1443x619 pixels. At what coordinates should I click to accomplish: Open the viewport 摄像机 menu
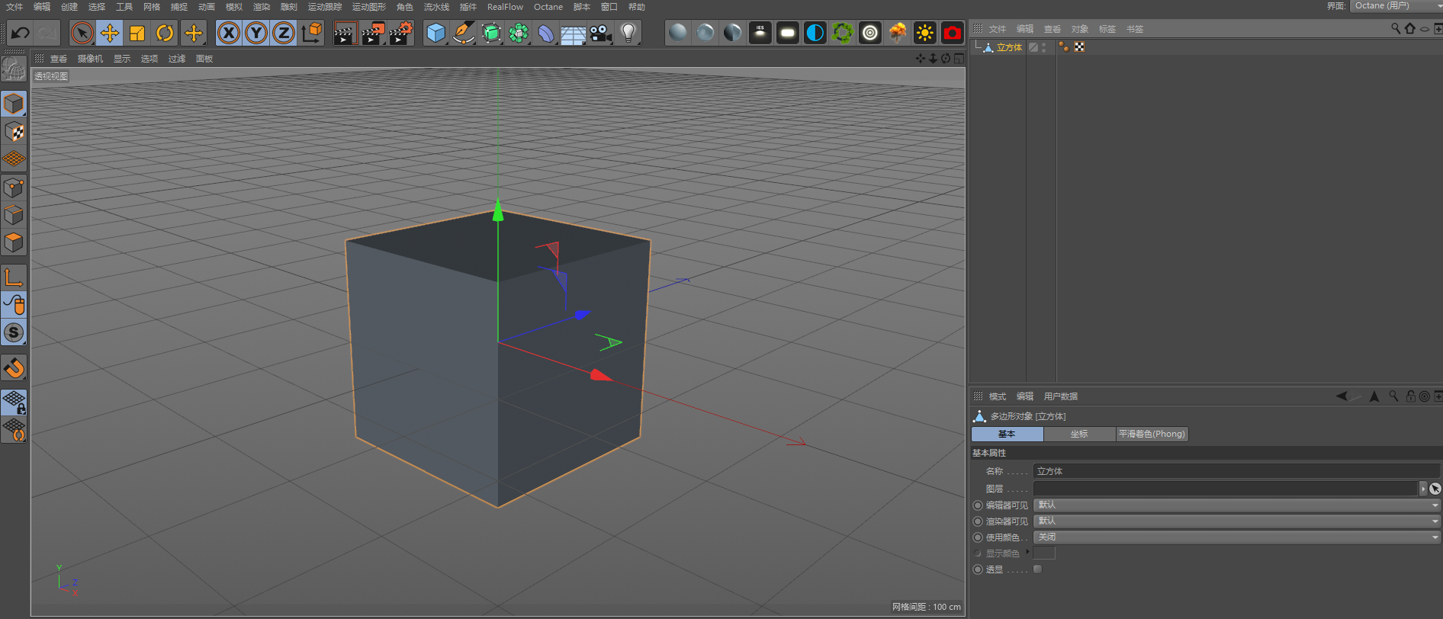(90, 59)
